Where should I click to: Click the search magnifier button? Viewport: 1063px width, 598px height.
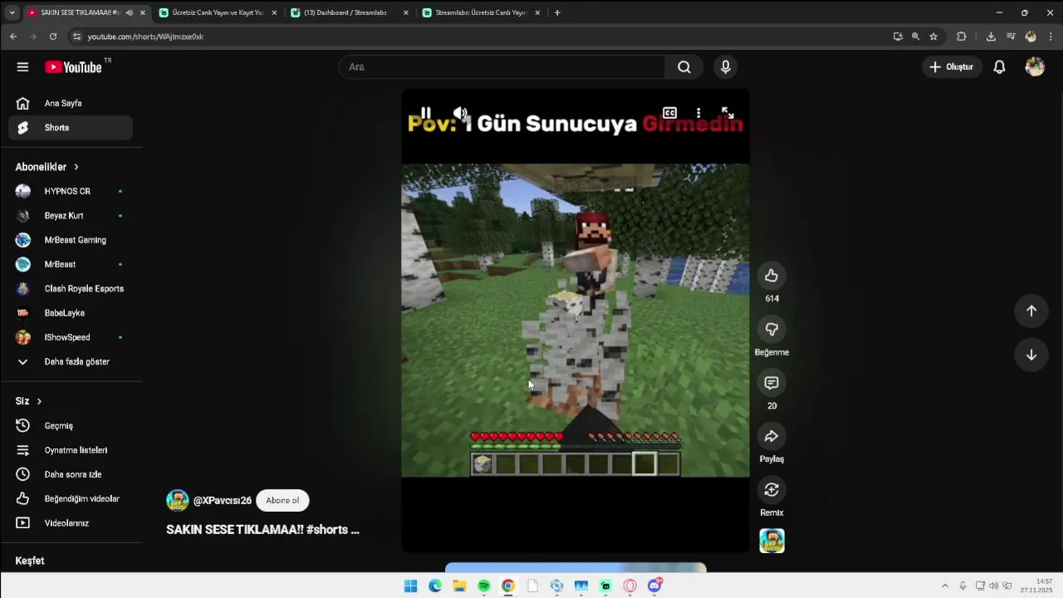pyautogui.click(x=684, y=67)
